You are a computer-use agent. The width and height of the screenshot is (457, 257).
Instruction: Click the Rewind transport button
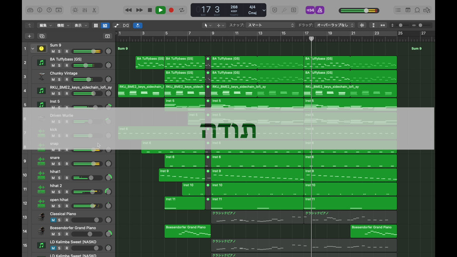pos(128,10)
